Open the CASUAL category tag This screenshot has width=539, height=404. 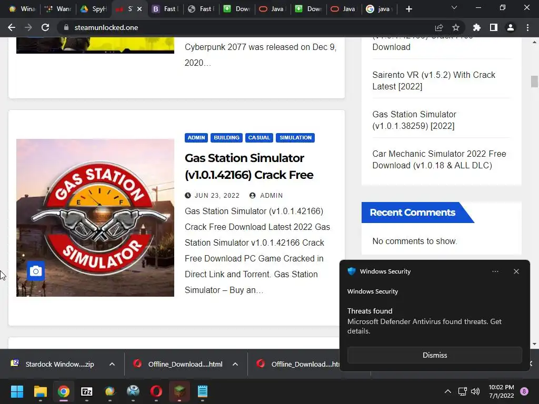tap(259, 138)
